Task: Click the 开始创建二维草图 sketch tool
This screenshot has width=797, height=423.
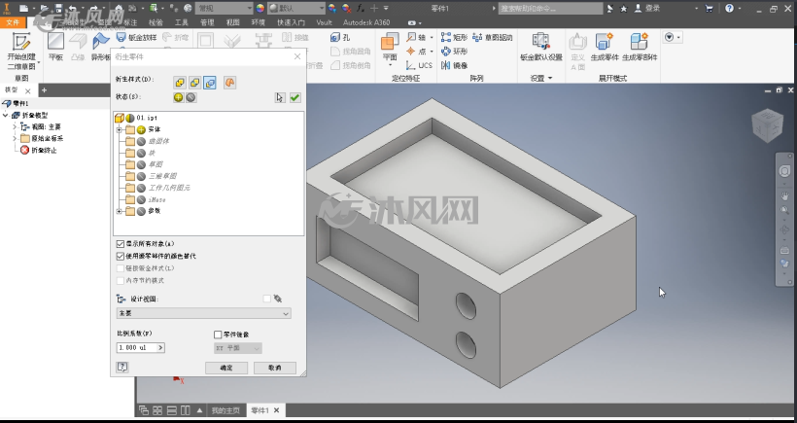Action: (21, 51)
